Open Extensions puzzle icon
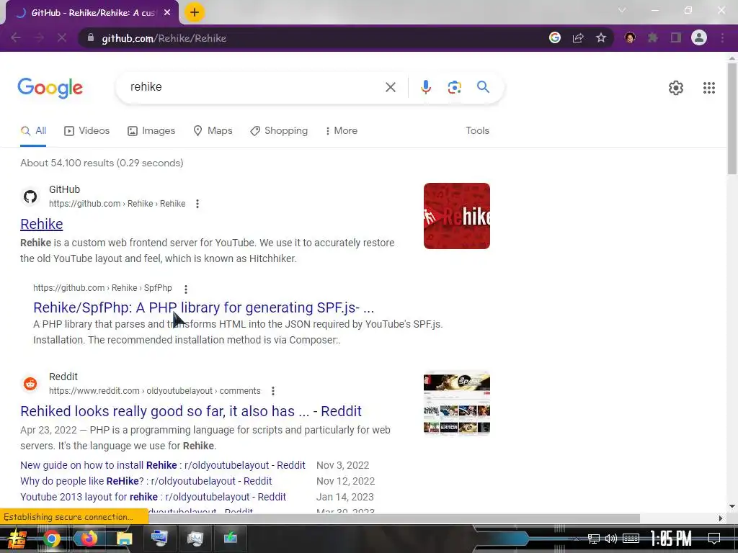This screenshot has width=738, height=553. pos(653,37)
